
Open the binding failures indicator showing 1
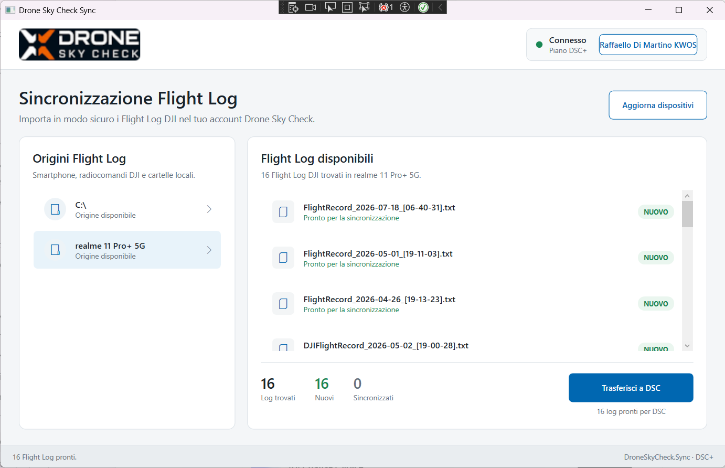[386, 7]
